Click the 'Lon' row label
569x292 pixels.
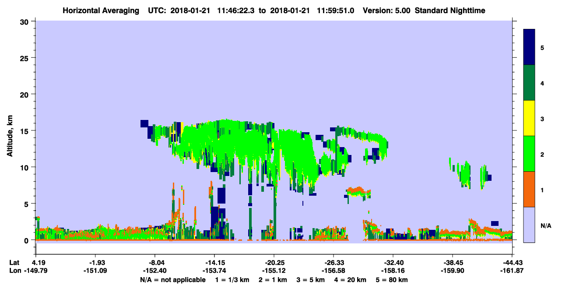[x=15, y=271]
